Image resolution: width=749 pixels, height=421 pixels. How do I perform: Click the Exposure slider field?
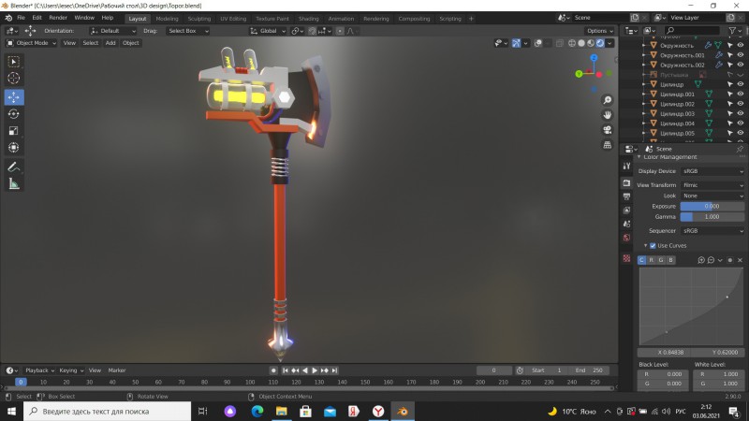coord(712,206)
